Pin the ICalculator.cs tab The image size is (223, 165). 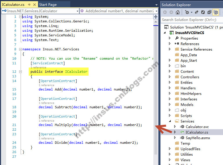point(29,5)
